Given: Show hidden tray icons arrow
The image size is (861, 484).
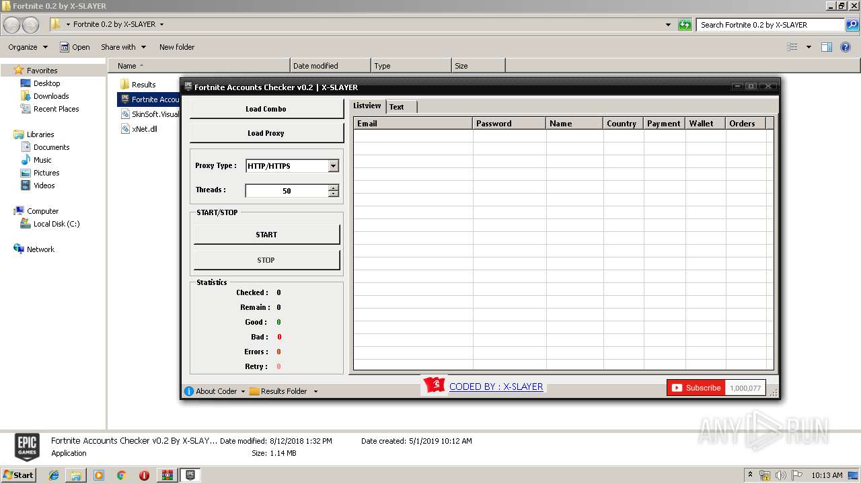Looking at the screenshot, I should click(x=750, y=475).
